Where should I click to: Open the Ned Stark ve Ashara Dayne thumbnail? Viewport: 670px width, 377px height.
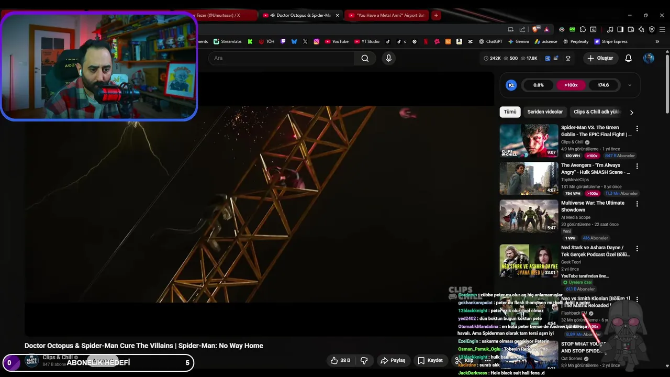(529, 260)
